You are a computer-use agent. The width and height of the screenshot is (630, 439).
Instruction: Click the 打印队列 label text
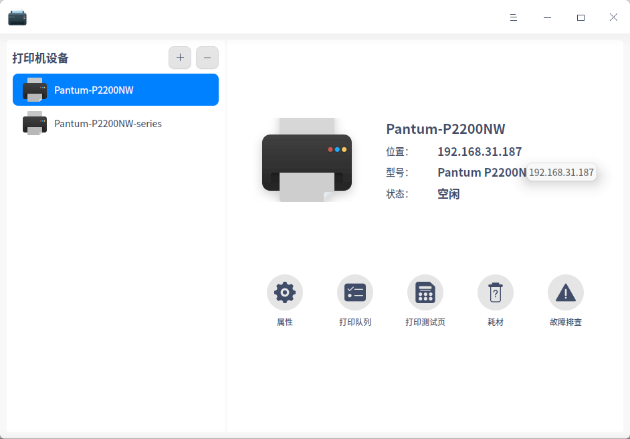tap(354, 322)
